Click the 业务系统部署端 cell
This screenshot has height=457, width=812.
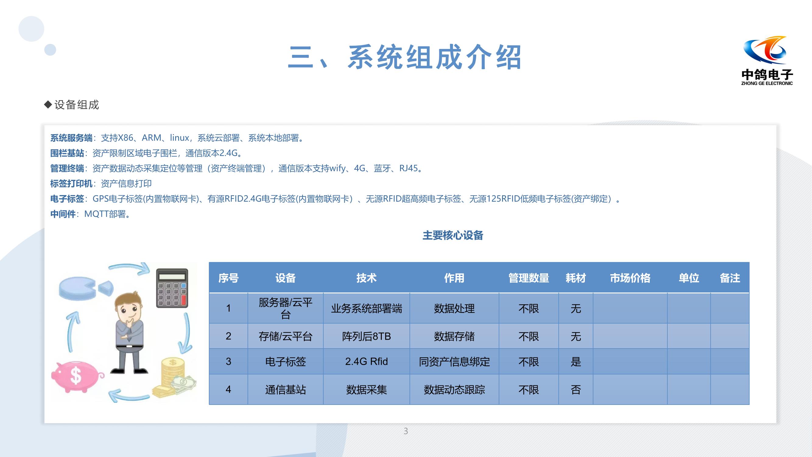(x=367, y=308)
